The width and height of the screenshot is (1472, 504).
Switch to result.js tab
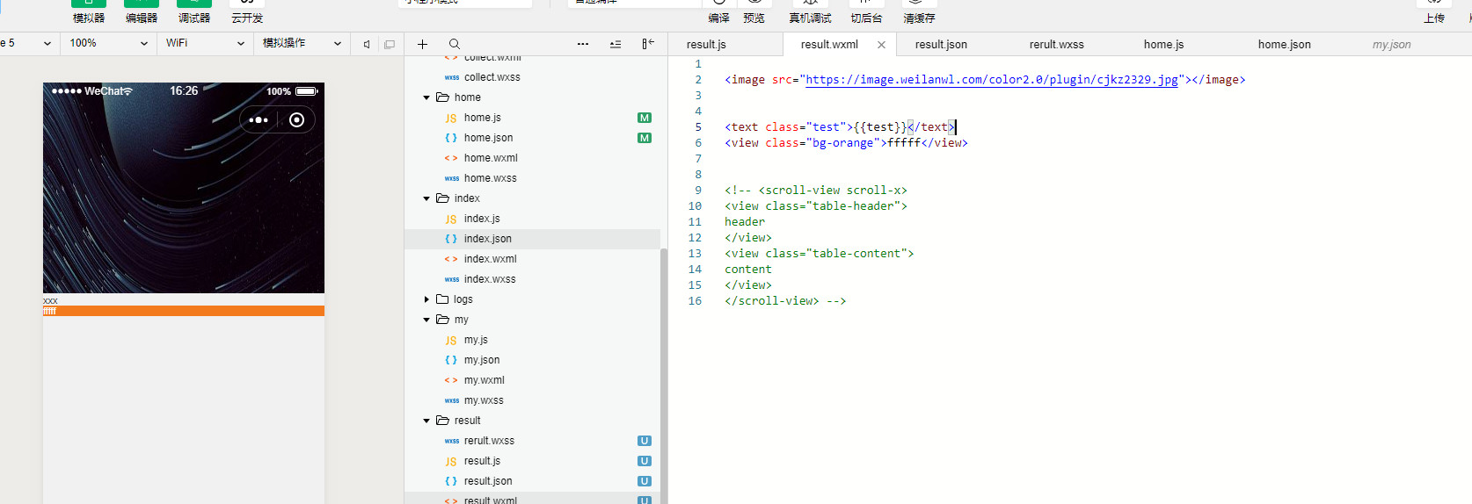click(x=706, y=44)
